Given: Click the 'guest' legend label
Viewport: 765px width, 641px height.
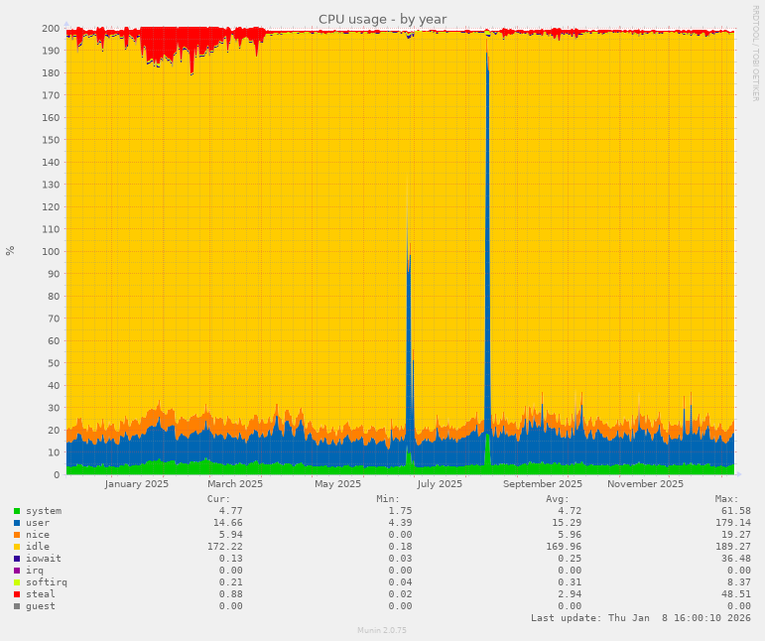Looking at the screenshot, I should (x=41, y=606).
